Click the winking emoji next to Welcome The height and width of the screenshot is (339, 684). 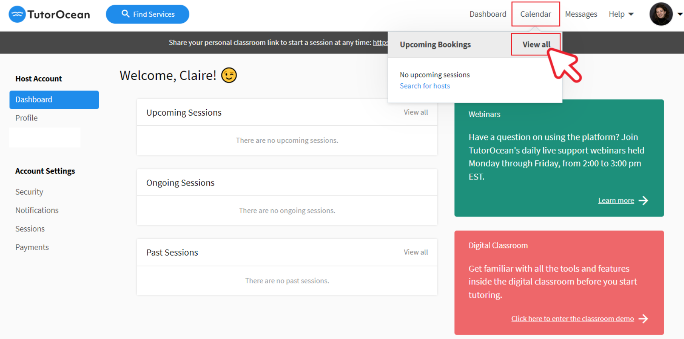[229, 75]
